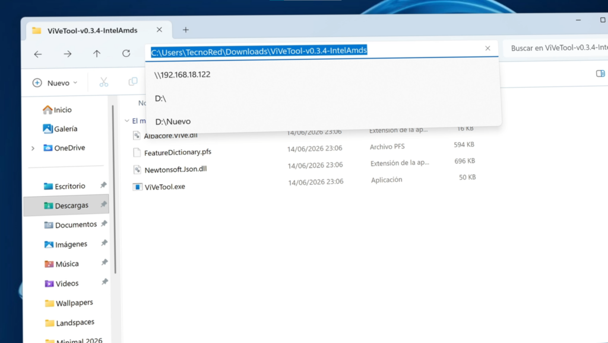The width and height of the screenshot is (608, 343).
Task: Click the Cut scissors icon
Action: 103,82
